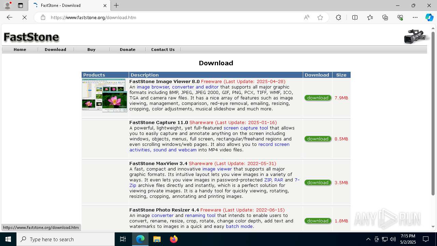Open network settings tray icon
This screenshot has width=437, height=246.
click(385, 239)
